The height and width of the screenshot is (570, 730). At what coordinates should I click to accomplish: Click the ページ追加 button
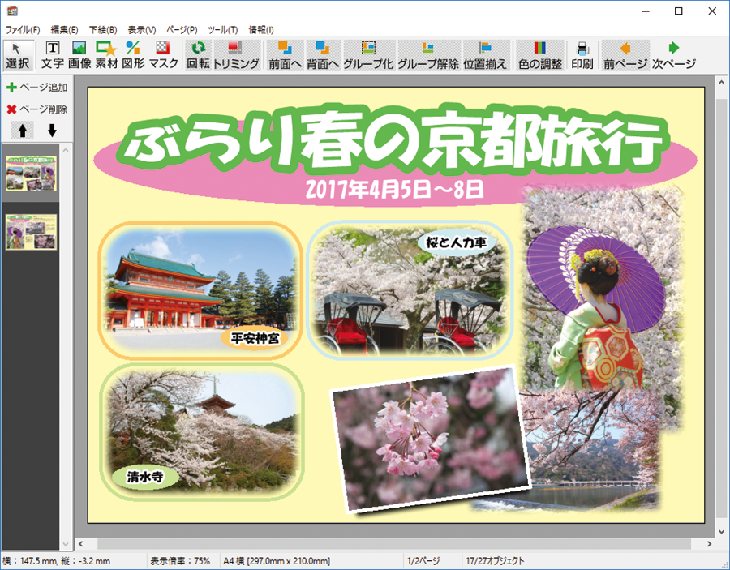pos(37,88)
